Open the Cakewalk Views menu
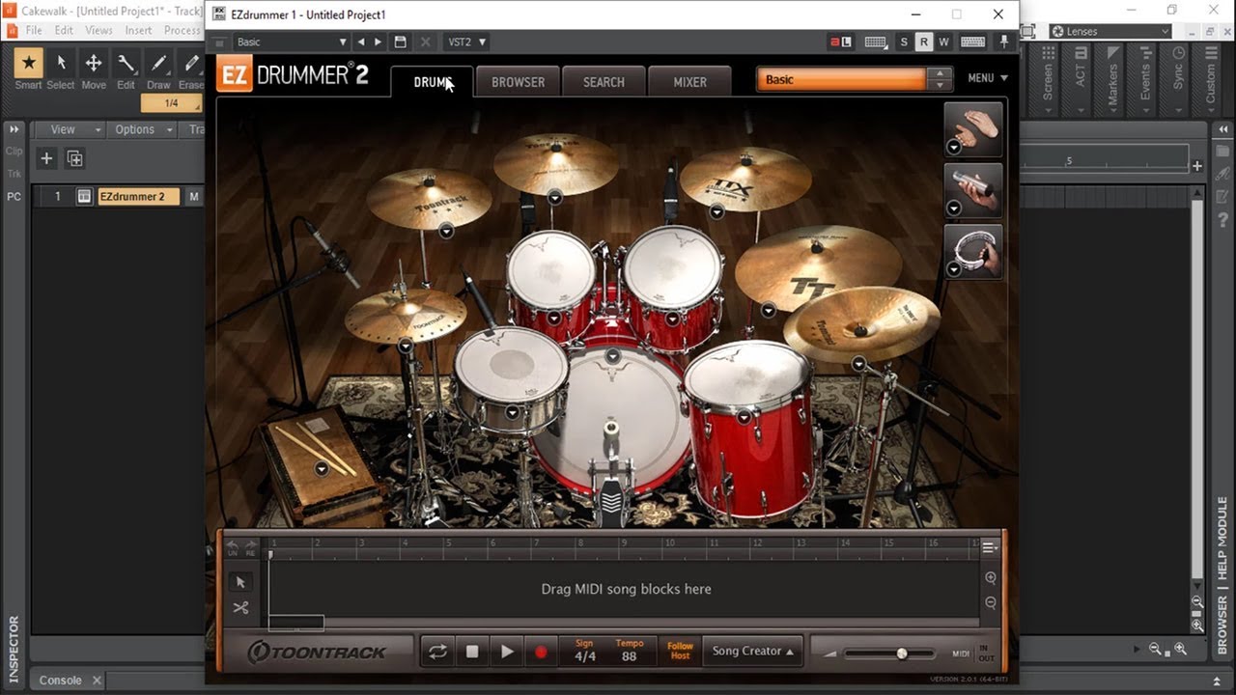 (98, 30)
